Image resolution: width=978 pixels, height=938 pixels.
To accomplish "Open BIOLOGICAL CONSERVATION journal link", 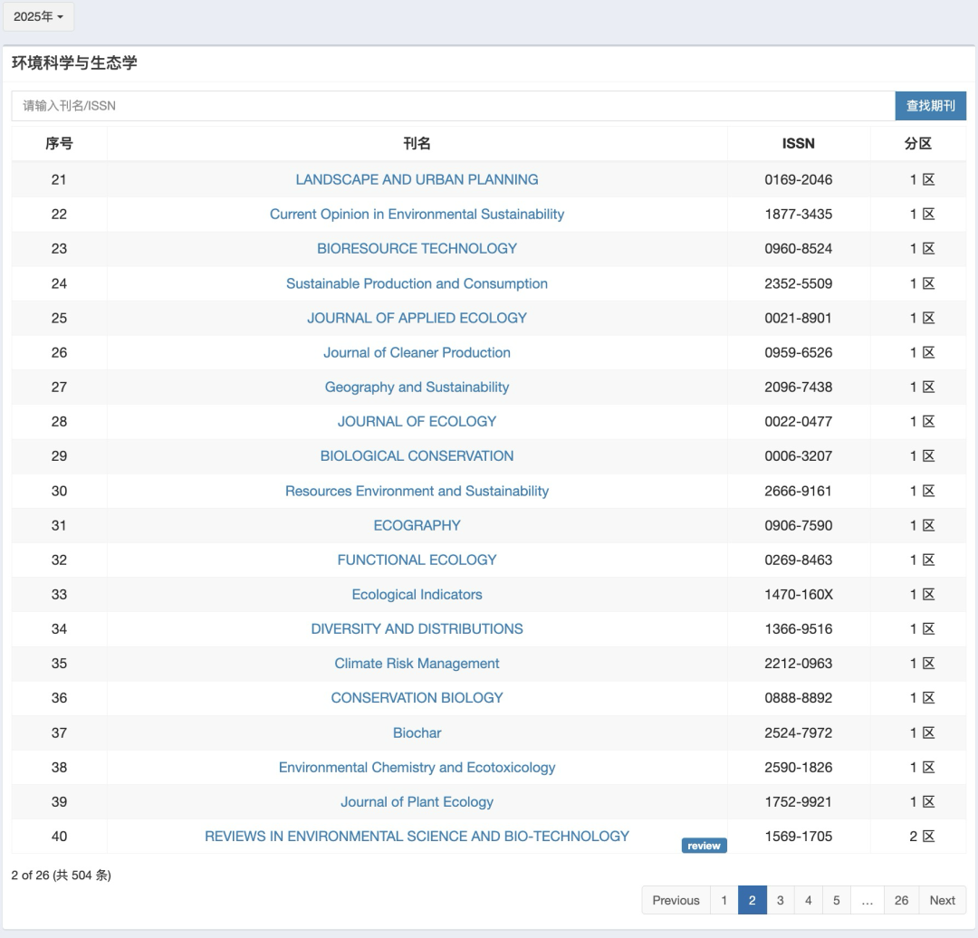I will click(x=417, y=456).
